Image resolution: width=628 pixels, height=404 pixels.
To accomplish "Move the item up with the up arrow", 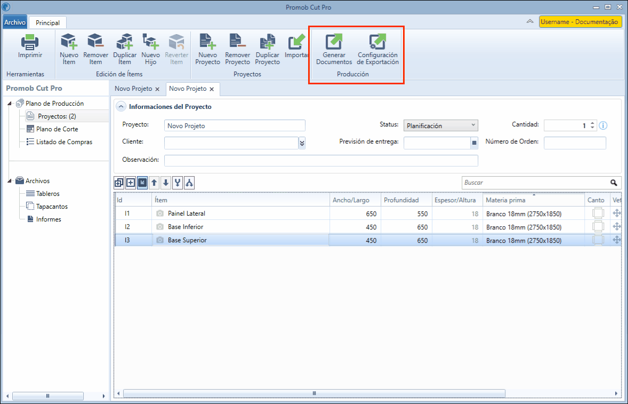I will (154, 183).
